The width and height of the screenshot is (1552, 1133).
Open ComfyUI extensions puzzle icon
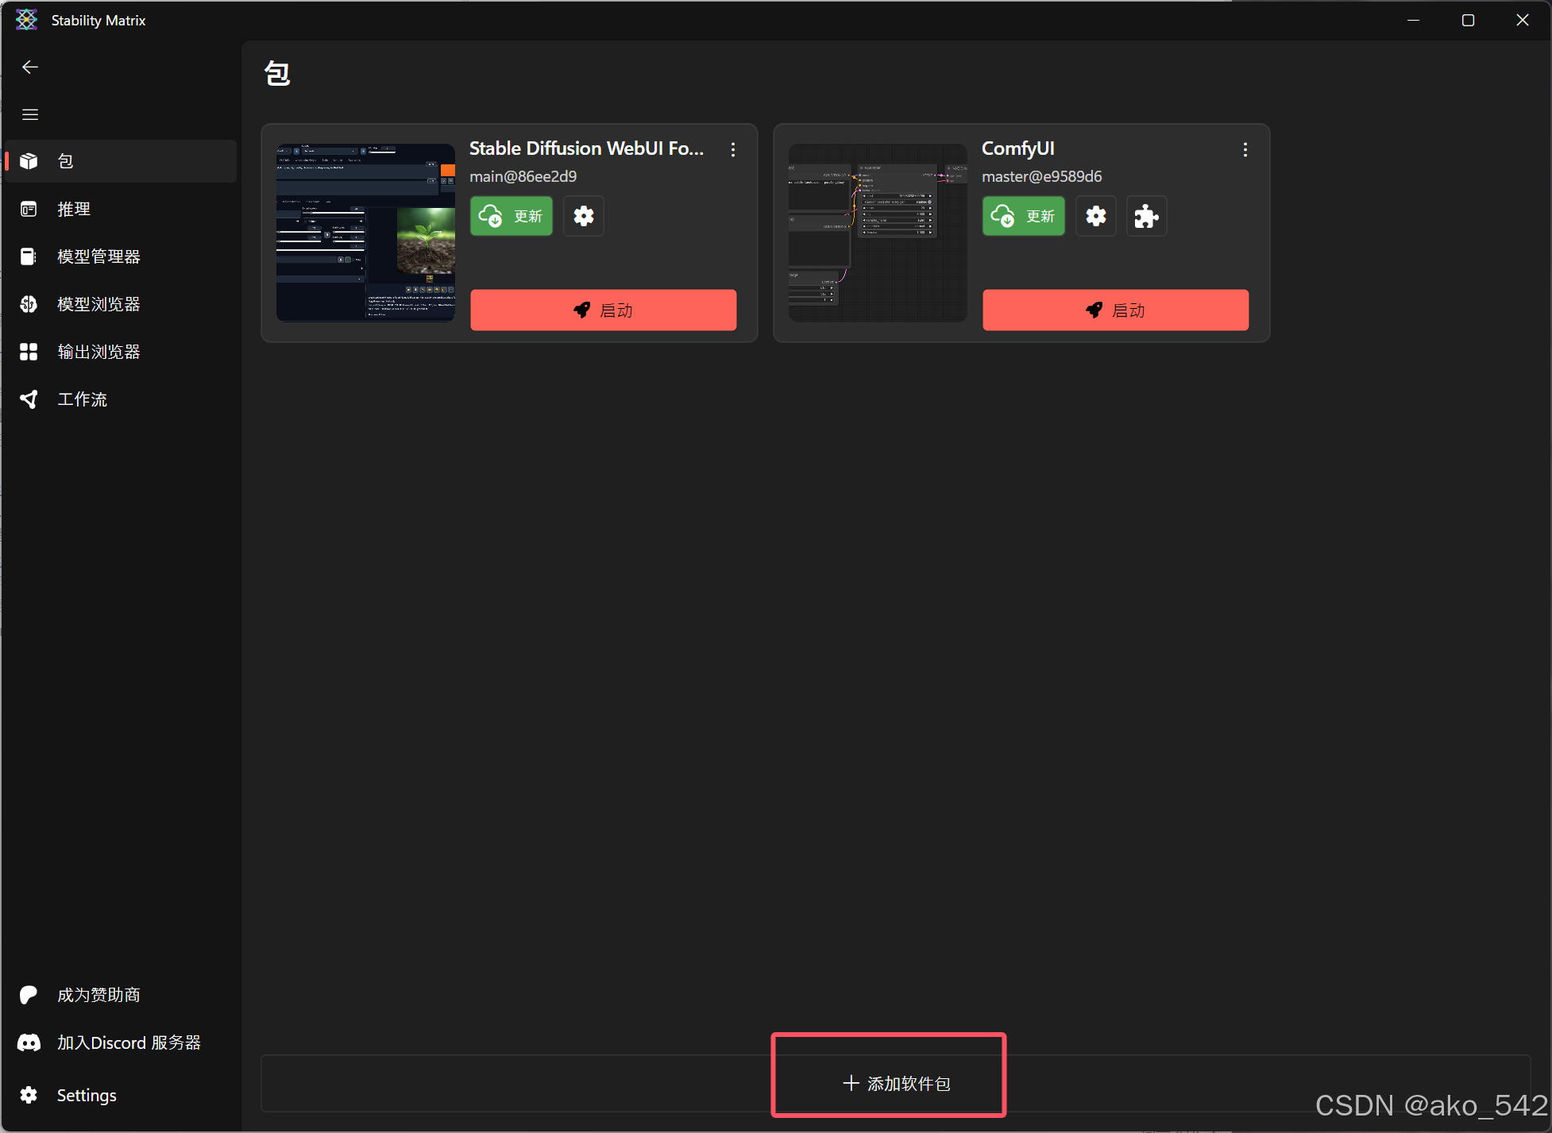(x=1146, y=216)
